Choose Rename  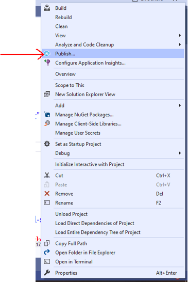tap(113, 203)
